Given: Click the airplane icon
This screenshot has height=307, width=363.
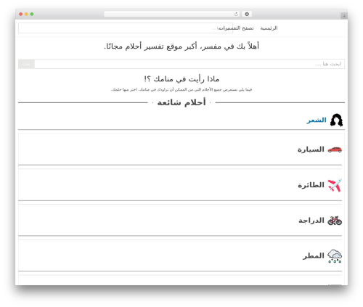Looking at the screenshot, I should (x=335, y=185).
